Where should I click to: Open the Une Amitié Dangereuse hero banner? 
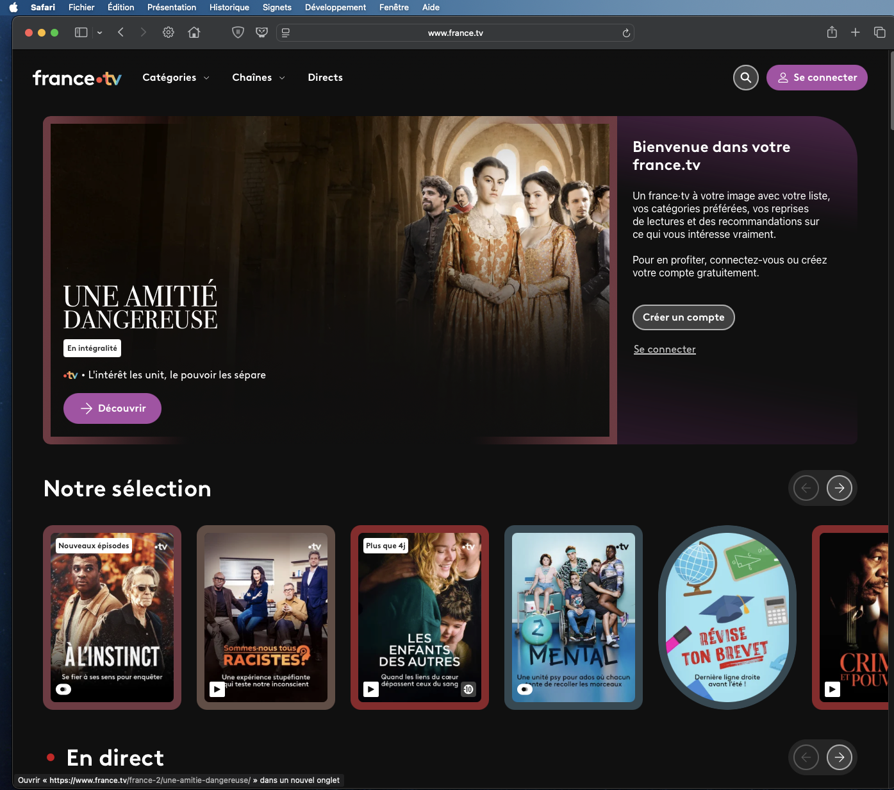click(330, 280)
